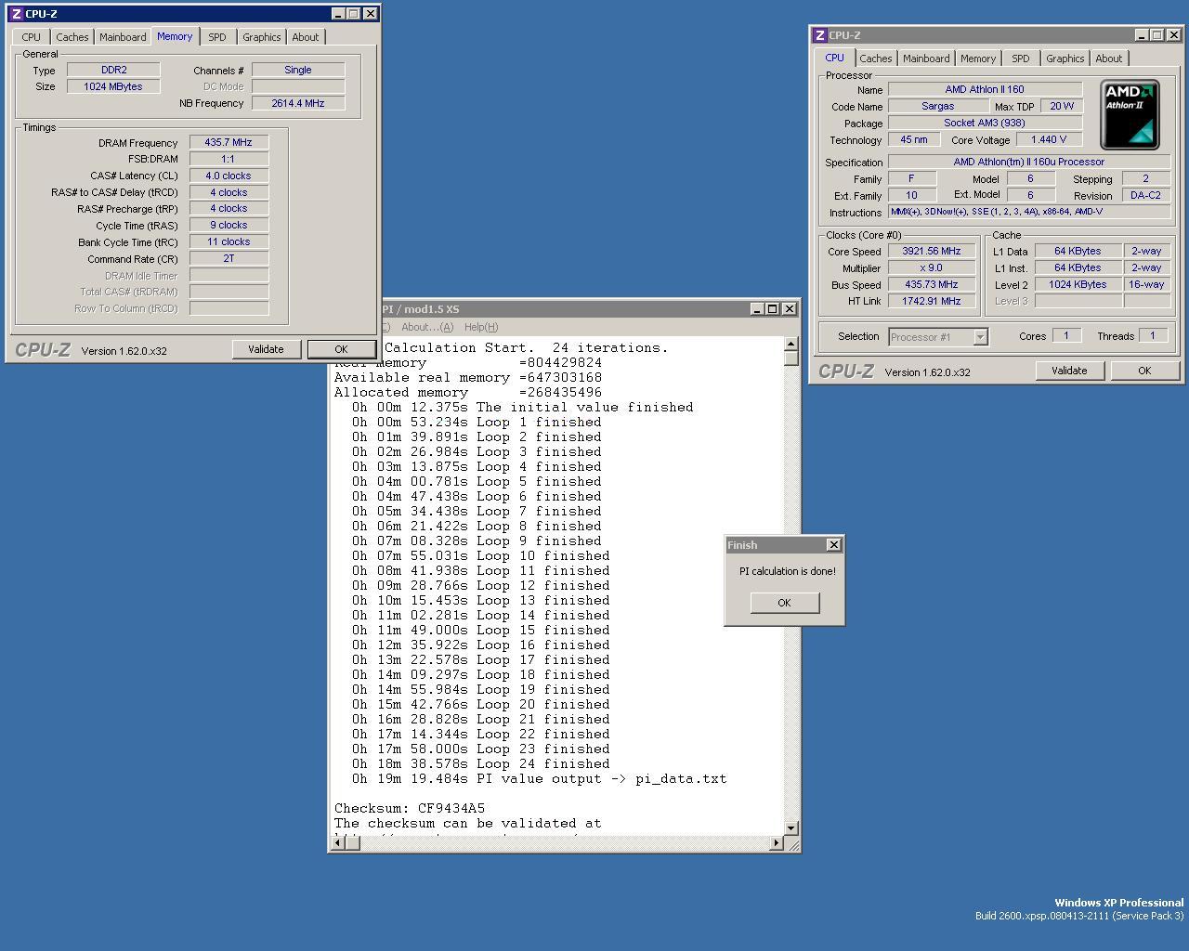This screenshot has width=1189, height=951.
Task: Click the horizontal scrollbar track in Super PI
Action: (x=567, y=842)
